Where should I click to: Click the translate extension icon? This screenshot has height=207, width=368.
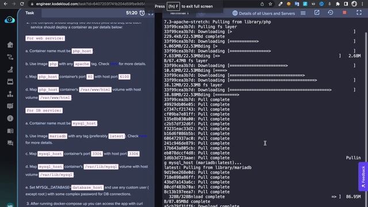[297, 4]
